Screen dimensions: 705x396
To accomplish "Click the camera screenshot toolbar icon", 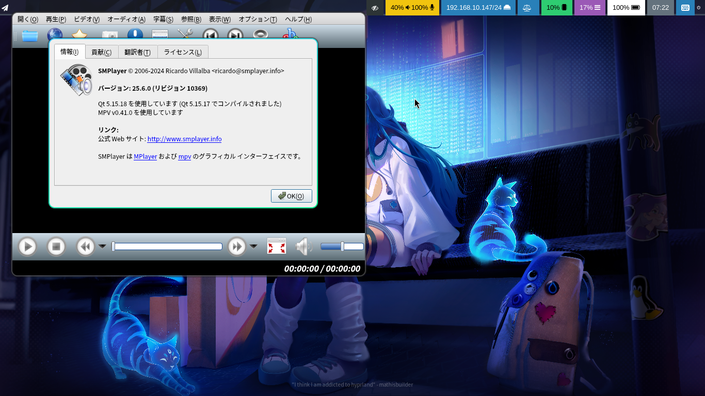I will point(110,35).
